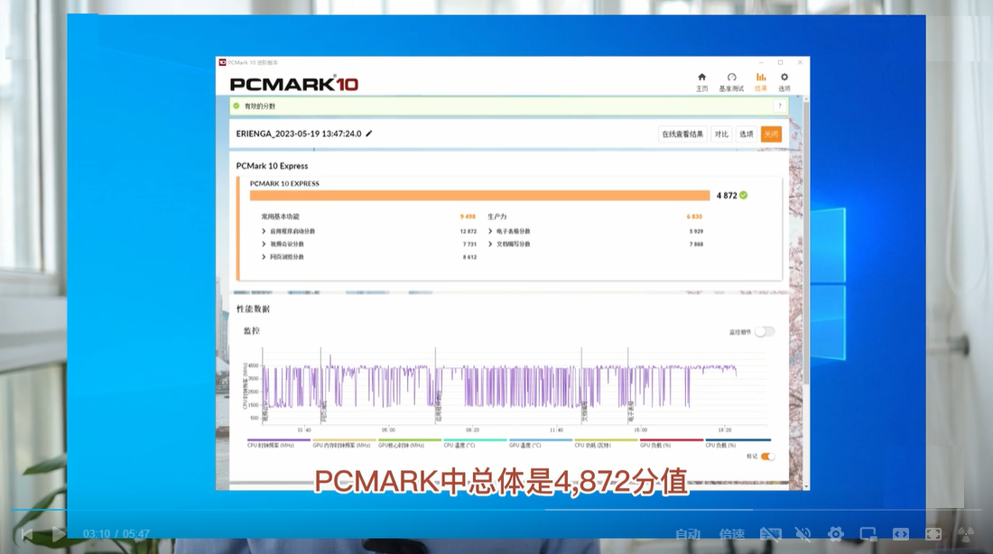The image size is (993, 554).
Task: Enter fullscreen with the player icon
Action: click(933, 534)
